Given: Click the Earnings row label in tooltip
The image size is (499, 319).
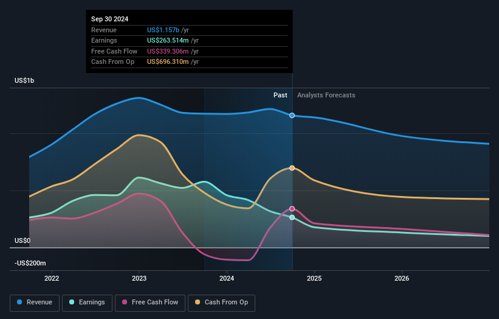Looking at the screenshot, I should pyautogui.click(x=104, y=40).
